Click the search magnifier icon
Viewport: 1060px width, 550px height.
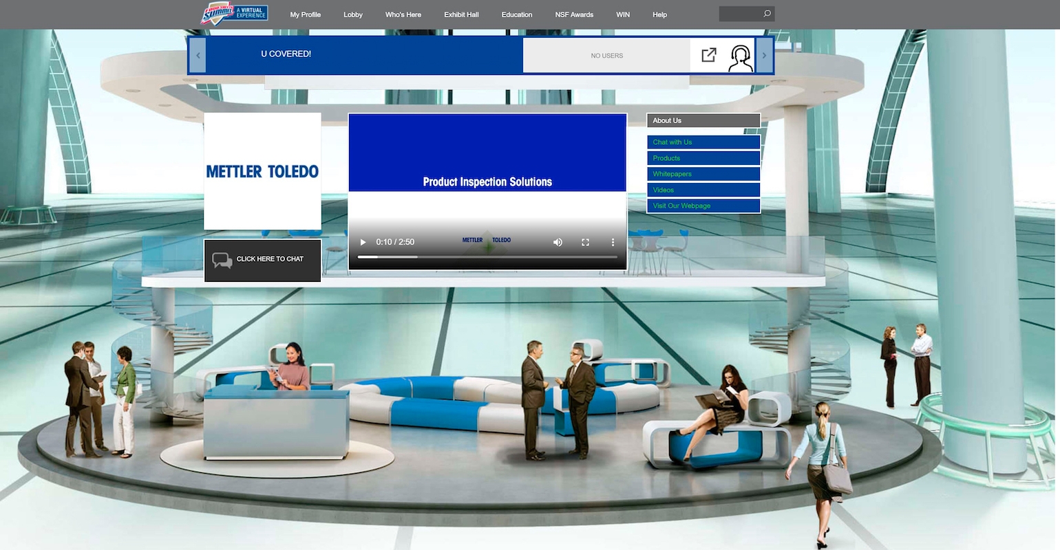coord(767,14)
